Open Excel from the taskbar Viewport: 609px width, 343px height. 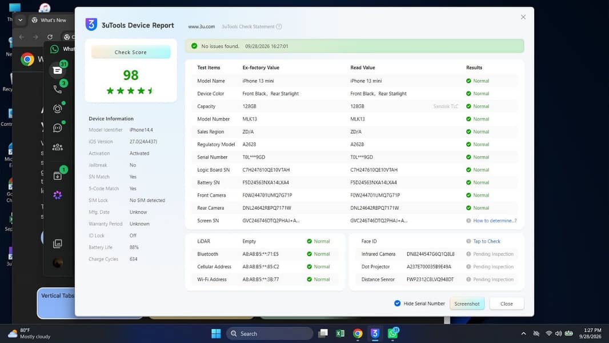click(x=340, y=333)
